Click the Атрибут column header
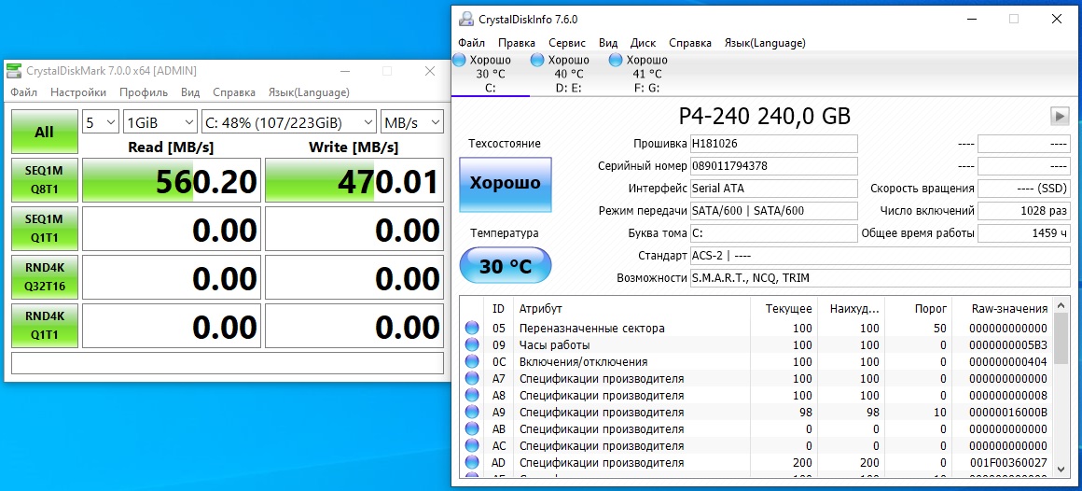Viewport: 1082px width, 491px height. (x=632, y=308)
